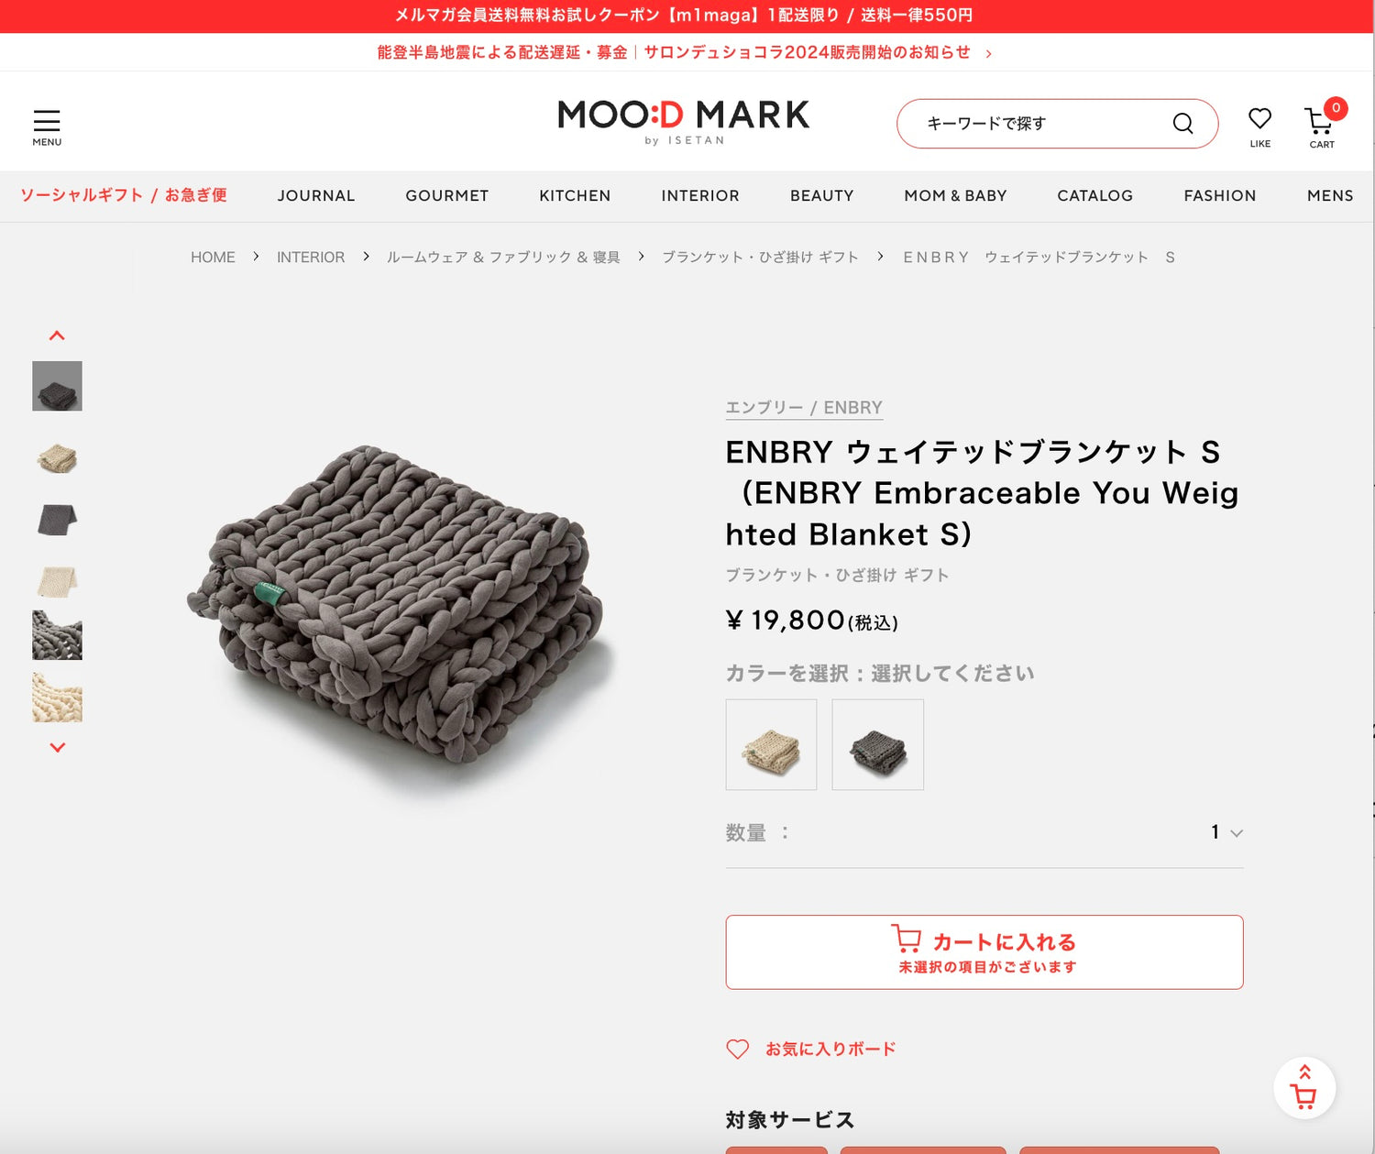This screenshot has height=1154, width=1375.
Task: Open the エンブリー / ENBRY brand link
Action: coord(804,408)
